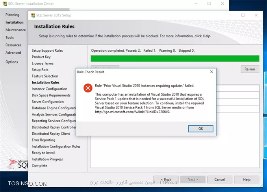Click Installation Rules step in sidebar
This screenshot has height=192, width=267.
pyautogui.click(x=45, y=83)
